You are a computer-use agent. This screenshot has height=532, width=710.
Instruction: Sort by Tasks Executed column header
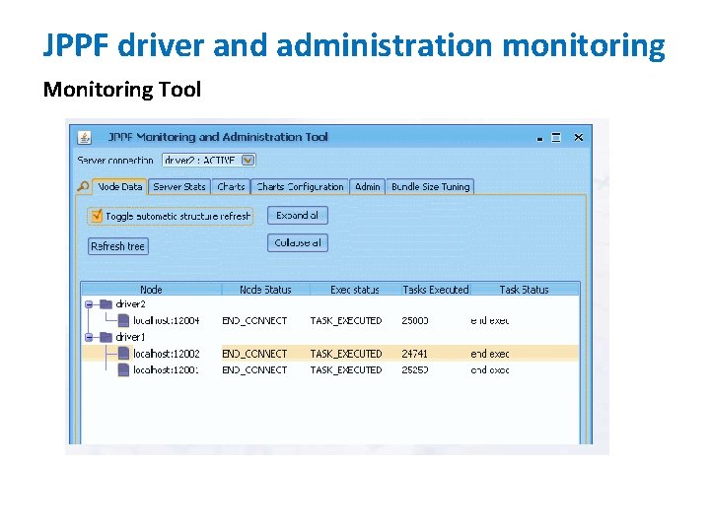point(436,290)
